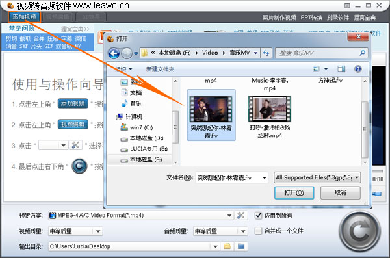
Task: Click the wizard's 视频编辑 button in step 2
Action: 73,124
